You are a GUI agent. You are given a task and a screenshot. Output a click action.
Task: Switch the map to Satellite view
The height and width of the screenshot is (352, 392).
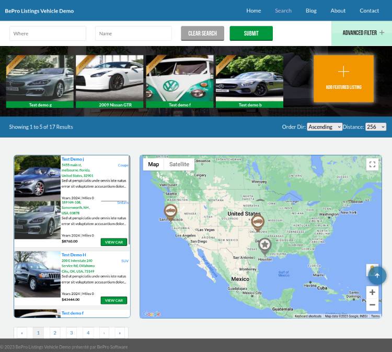[179, 164]
